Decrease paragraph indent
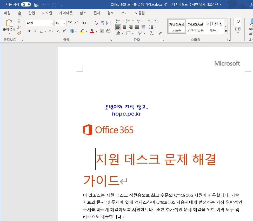The height and width of the screenshot is (221, 253). pyautogui.click(x=150, y=21)
